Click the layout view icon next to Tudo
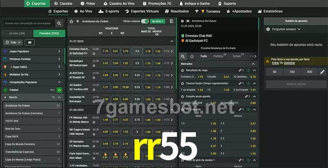Screen dimensions: 328x168 pyautogui.click(x=30, y=42)
